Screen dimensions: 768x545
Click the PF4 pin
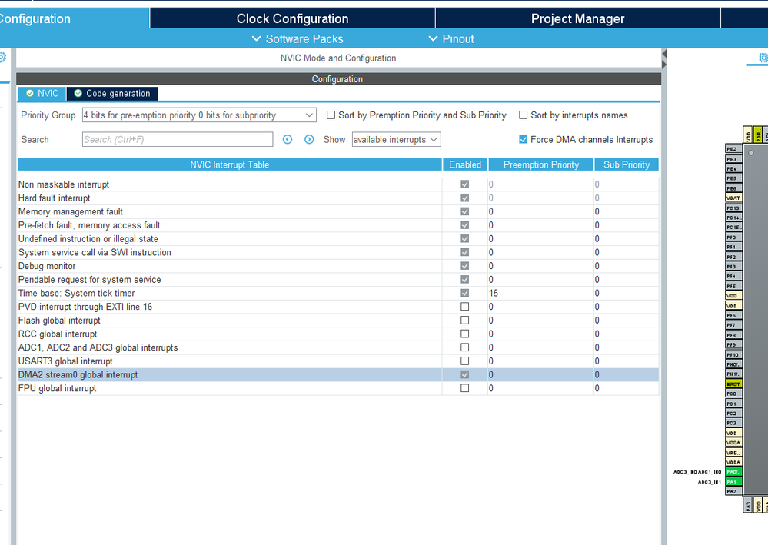click(733, 276)
